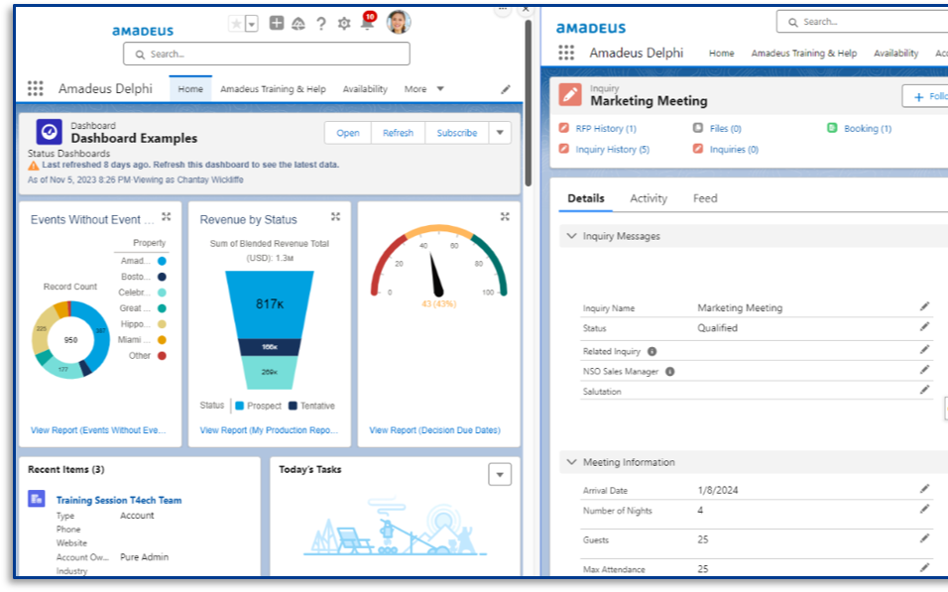Collapse the Inquiry Messages section
Viewport: 948px width, 592px height.
click(x=571, y=236)
